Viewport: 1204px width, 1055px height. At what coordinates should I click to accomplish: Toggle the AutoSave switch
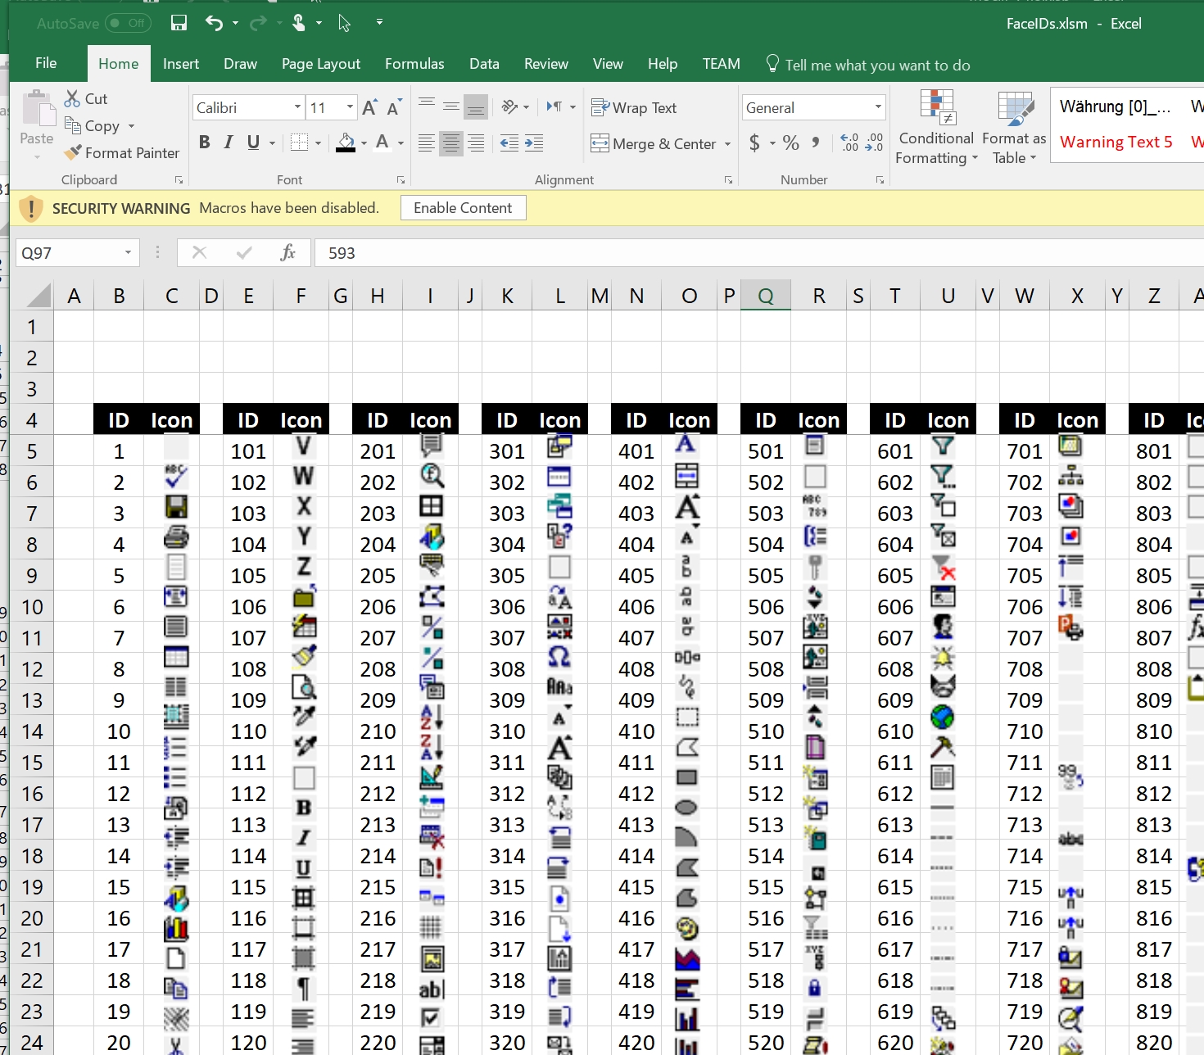[128, 23]
